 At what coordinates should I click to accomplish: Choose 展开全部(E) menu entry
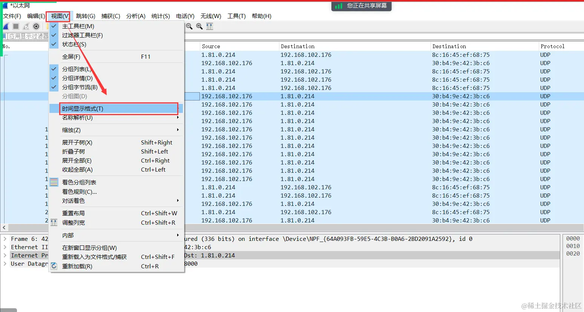pos(116,161)
